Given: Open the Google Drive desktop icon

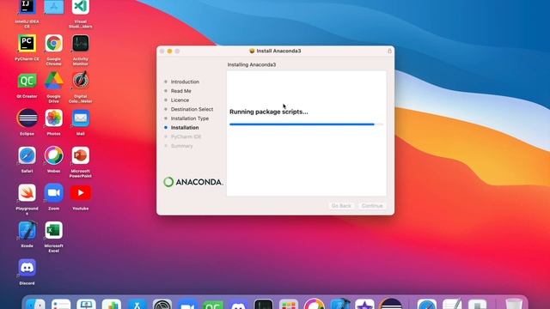Looking at the screenshot, I should point(53,81).
